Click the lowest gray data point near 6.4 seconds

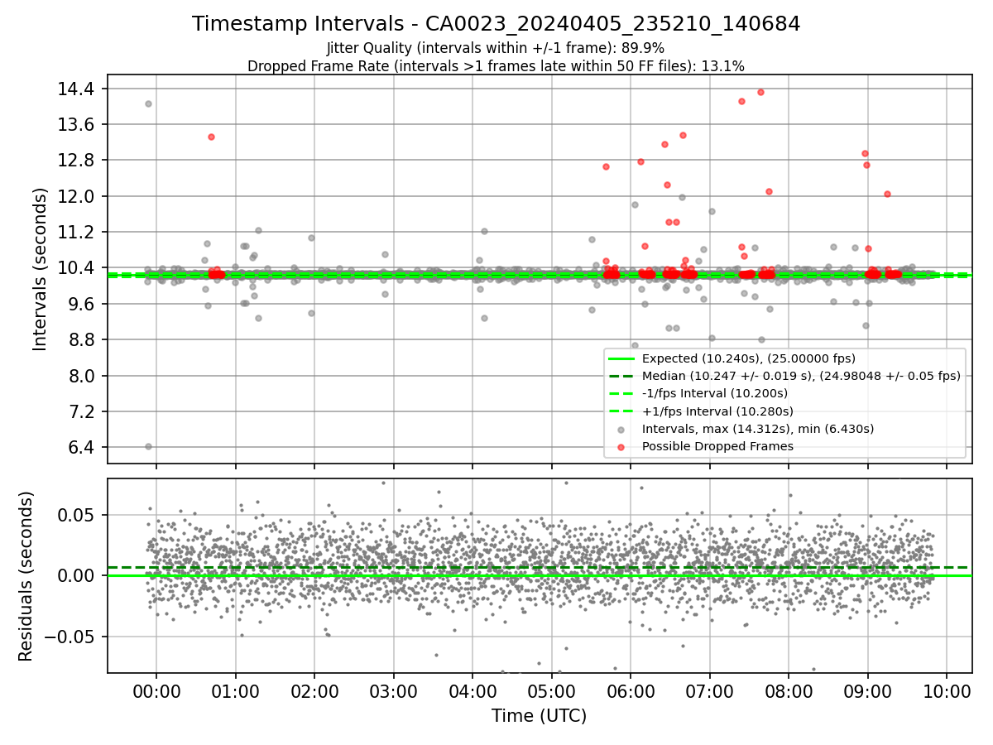pyautogui.click(x=148, y=446)
